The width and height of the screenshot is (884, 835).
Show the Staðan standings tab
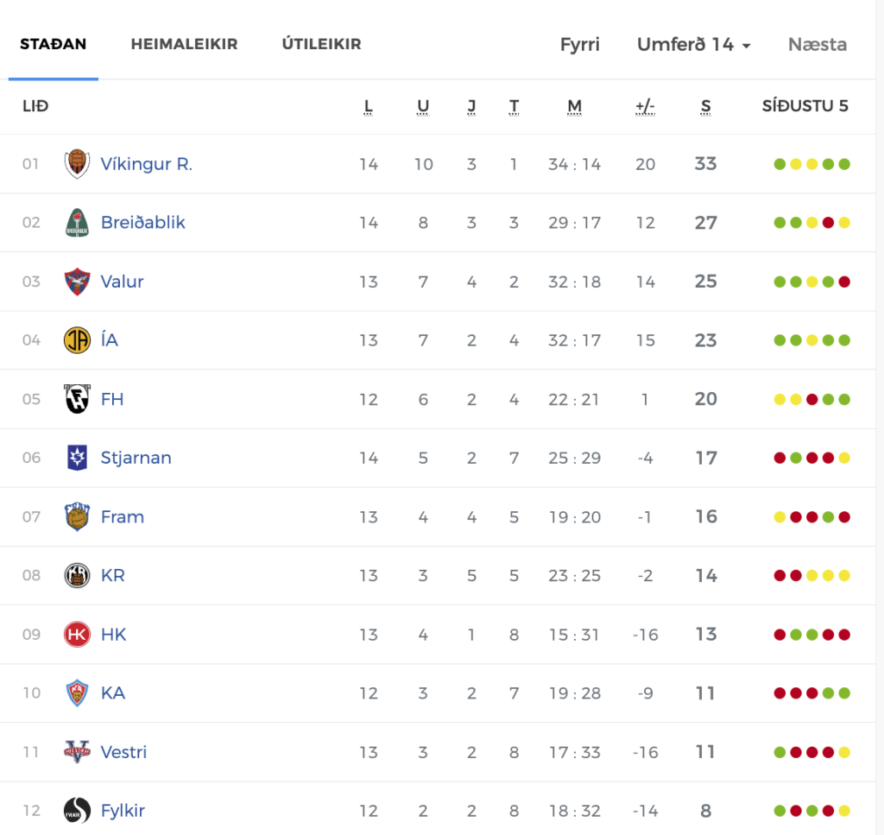(54, 44)
